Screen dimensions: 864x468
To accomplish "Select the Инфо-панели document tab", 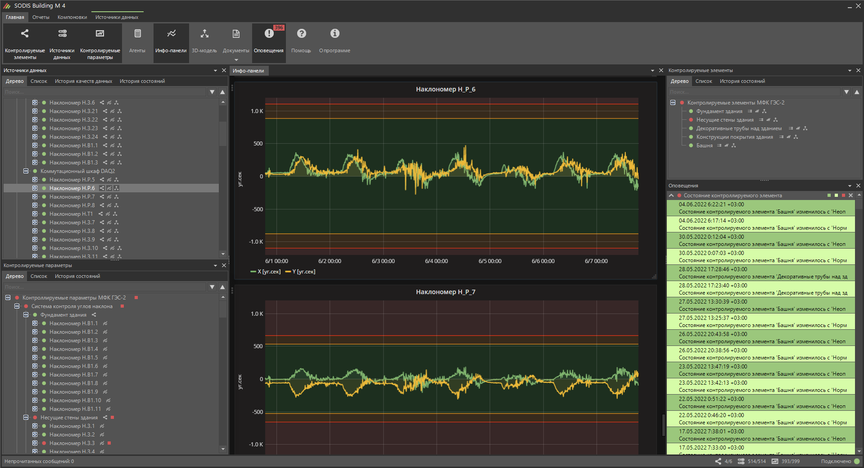I will click(249, 71).
